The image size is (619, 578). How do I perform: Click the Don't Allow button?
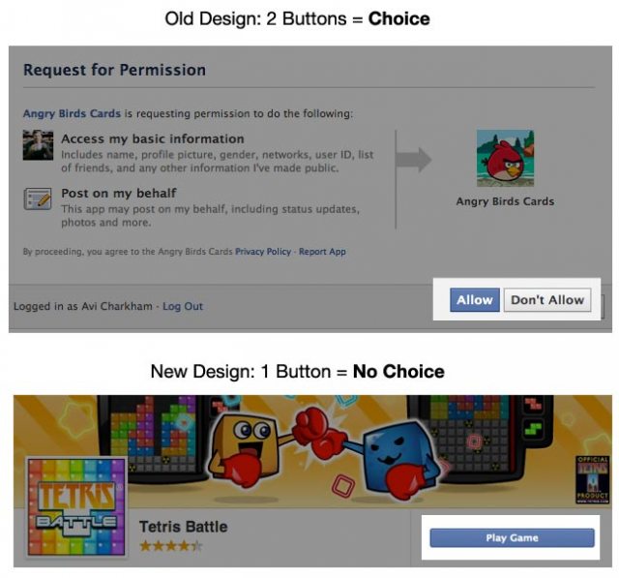point(547,300)
